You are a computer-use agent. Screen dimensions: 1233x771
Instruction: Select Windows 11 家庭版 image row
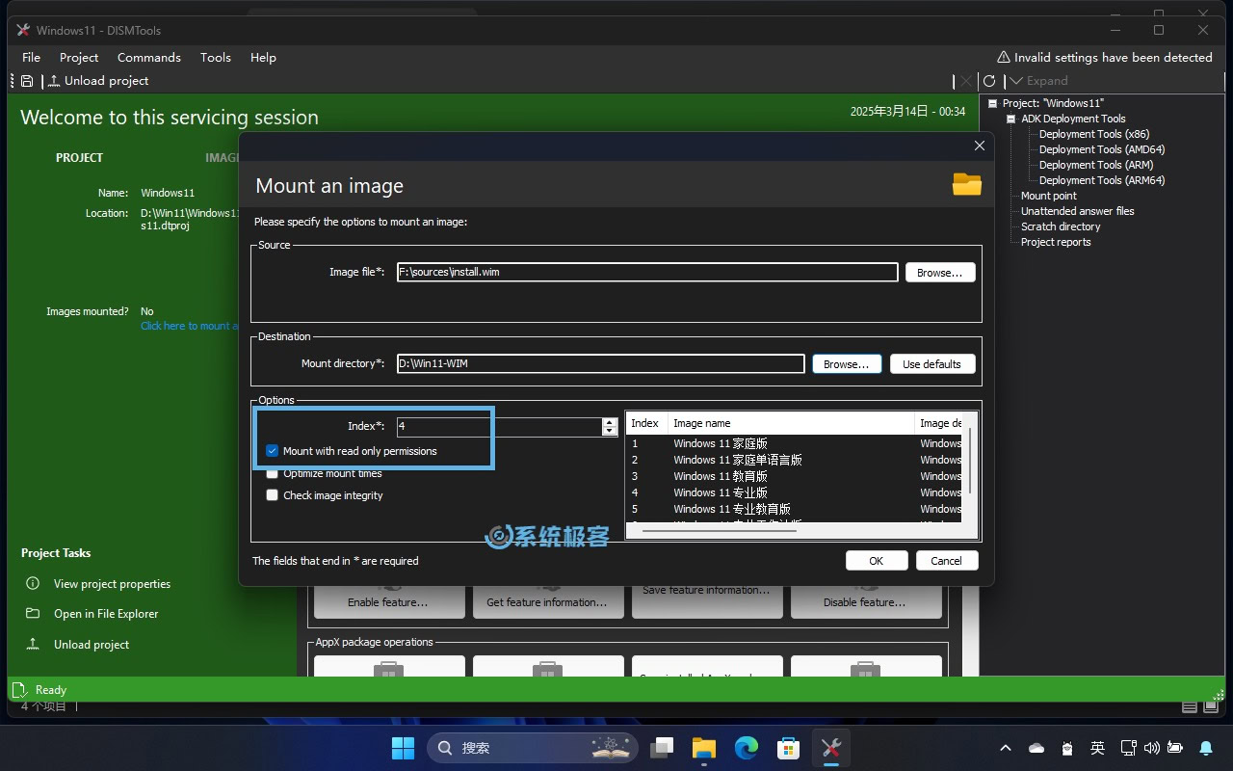coord(794,443)
